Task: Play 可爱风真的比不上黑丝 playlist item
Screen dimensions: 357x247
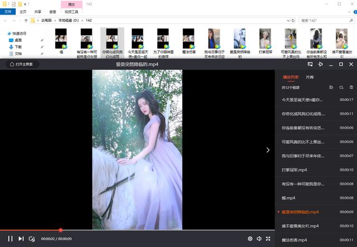Action: coord(316,142)
